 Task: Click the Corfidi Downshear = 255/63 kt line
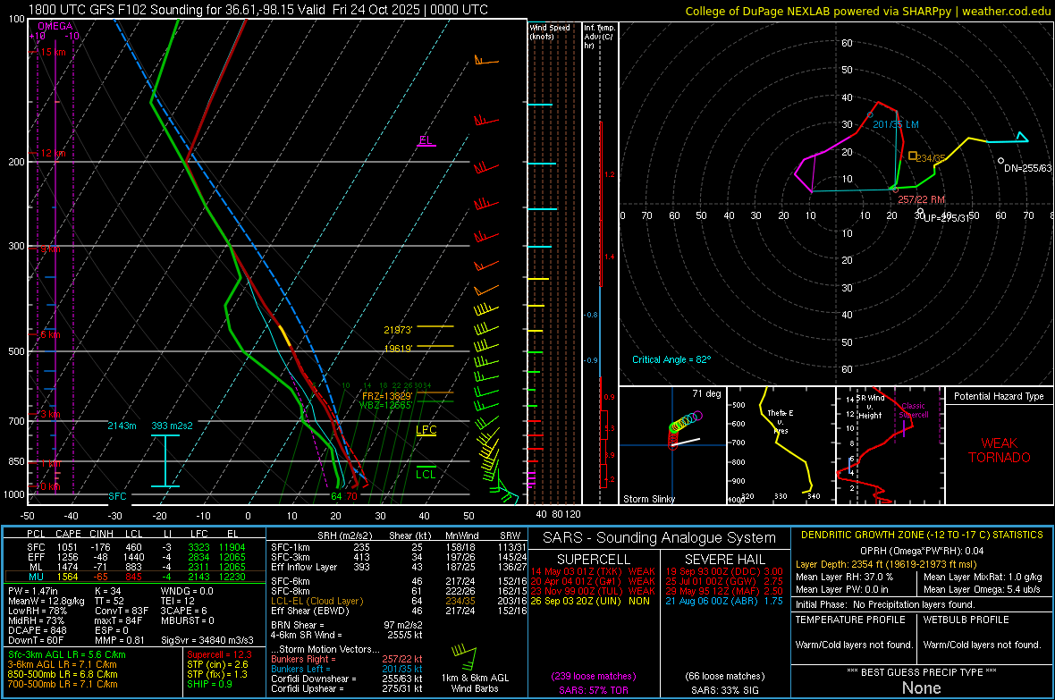point(347,679)
